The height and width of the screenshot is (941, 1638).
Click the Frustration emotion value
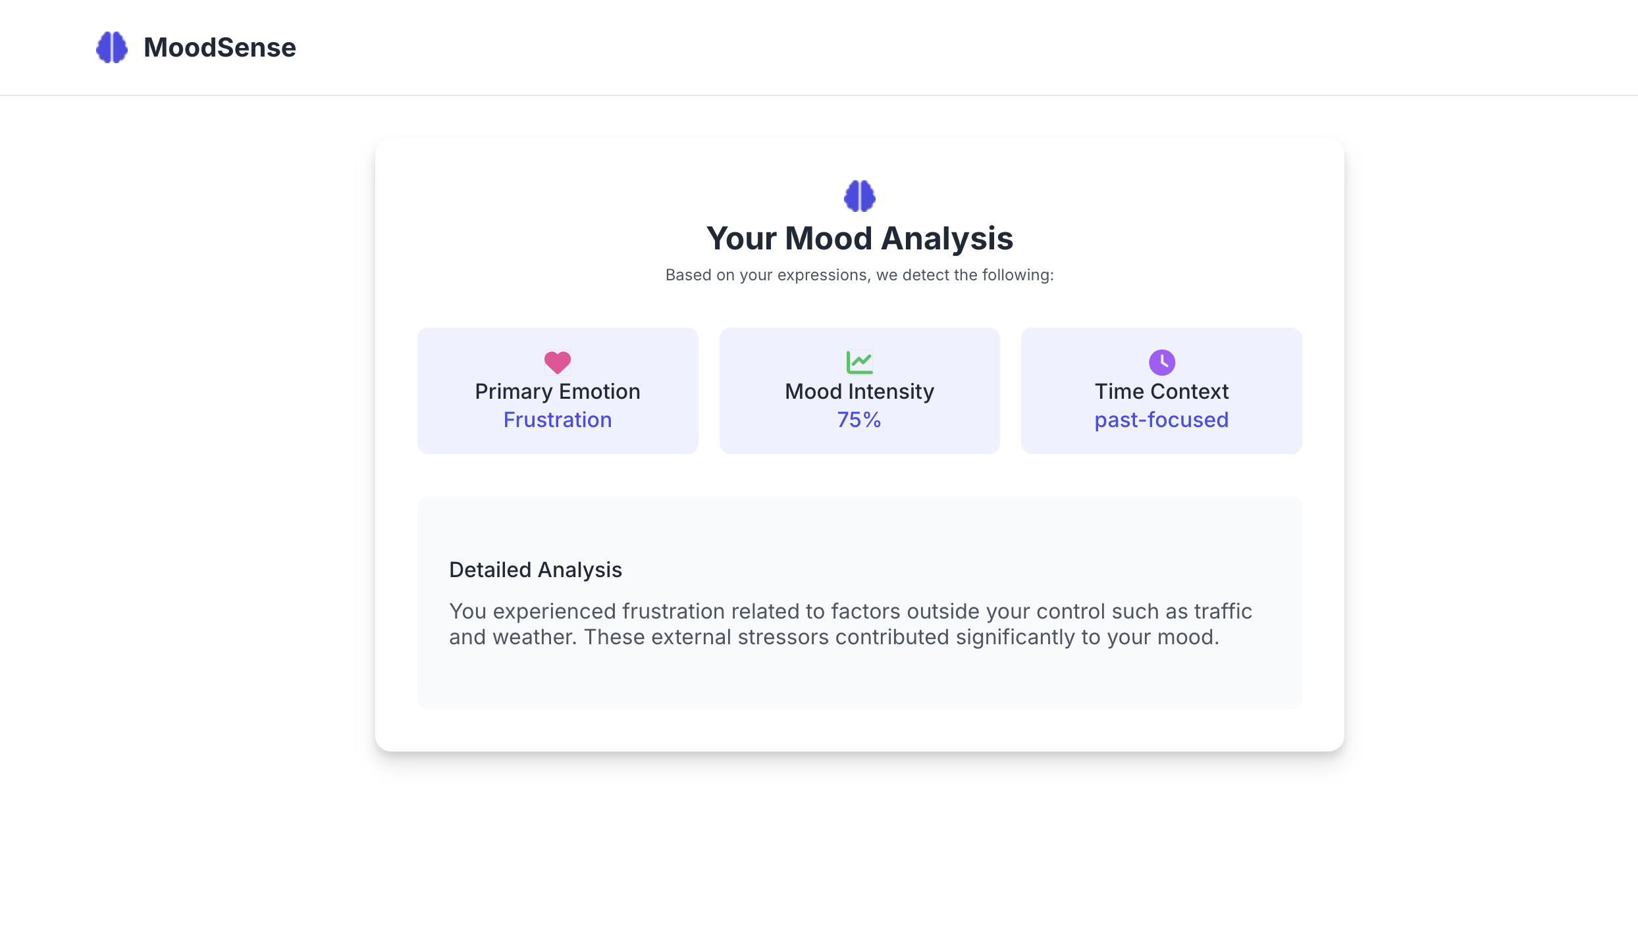(x=558, y=420)
